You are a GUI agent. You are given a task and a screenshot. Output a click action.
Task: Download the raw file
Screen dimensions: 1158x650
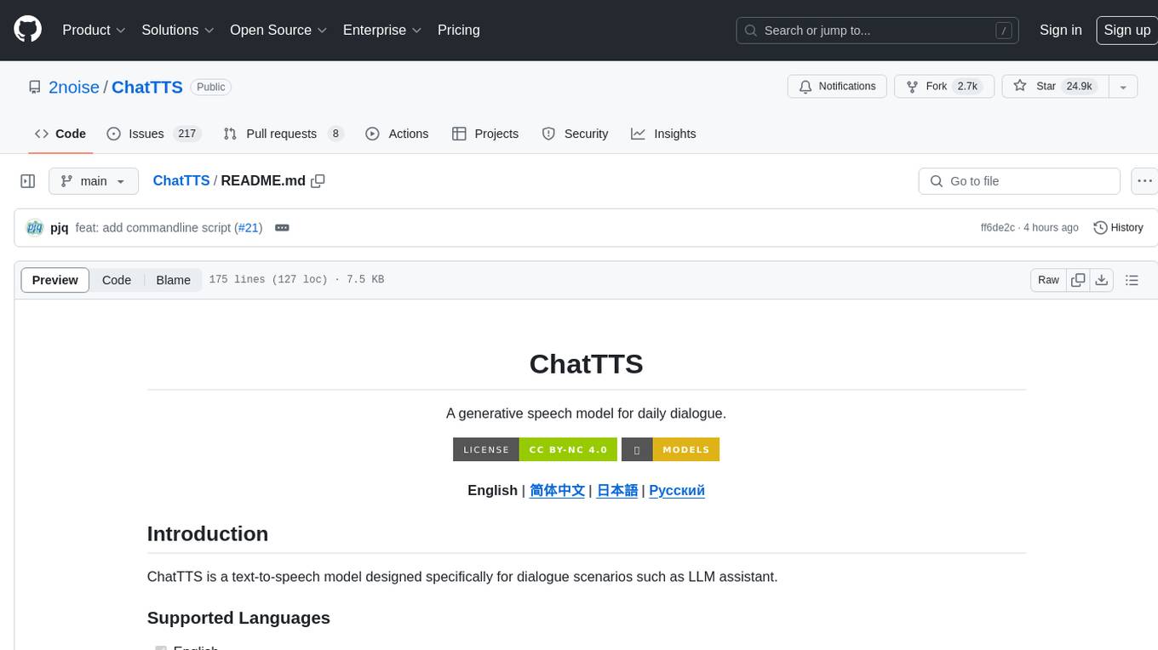1102,280
